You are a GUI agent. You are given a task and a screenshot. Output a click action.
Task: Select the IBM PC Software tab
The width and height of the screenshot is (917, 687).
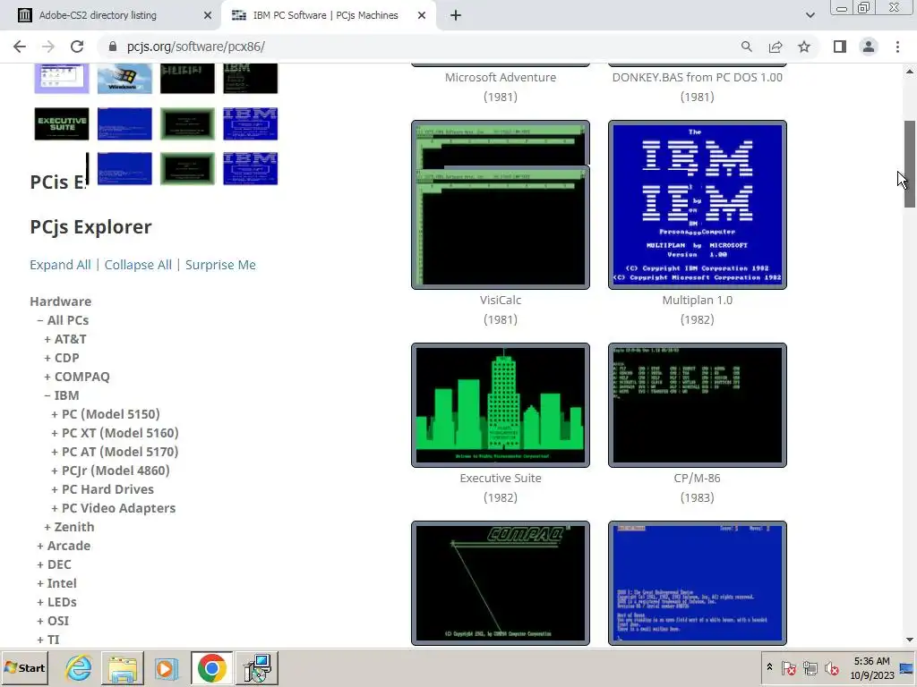325,15
